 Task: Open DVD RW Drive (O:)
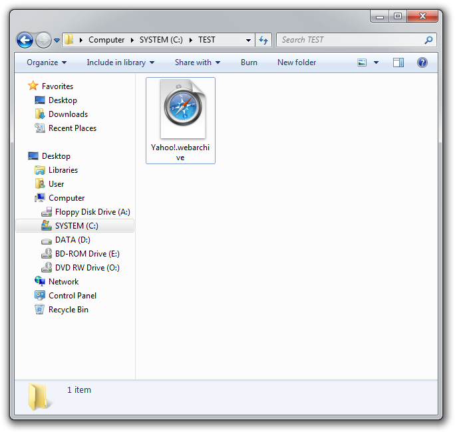pos(87,268)
